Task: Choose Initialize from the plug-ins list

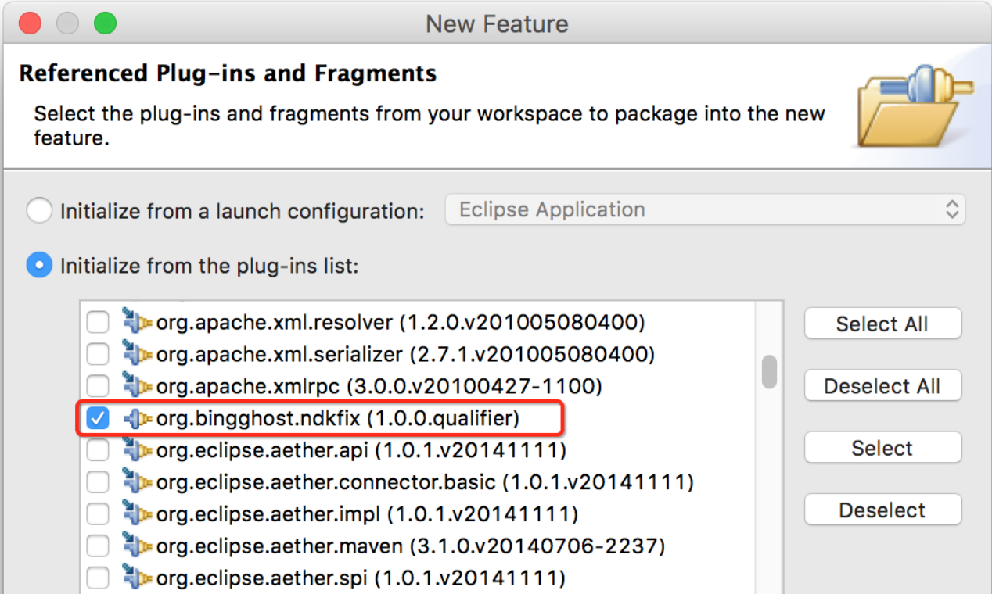Action: 39,266
